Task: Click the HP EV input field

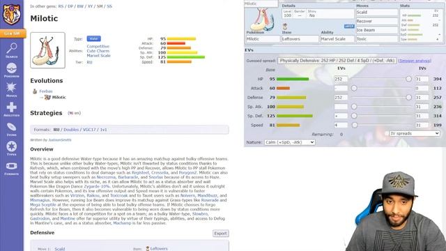Action: coord(341,79)
